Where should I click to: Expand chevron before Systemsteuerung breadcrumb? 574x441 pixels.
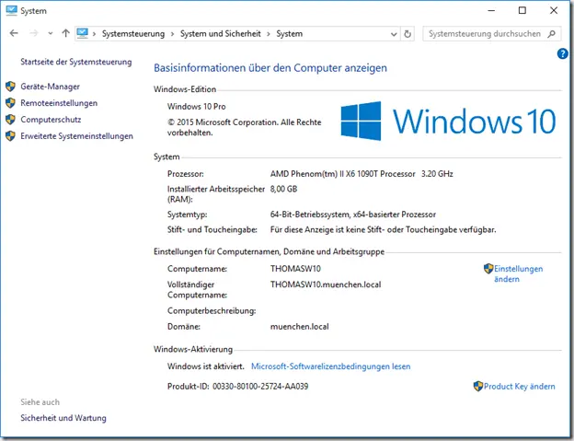point(94,34)
